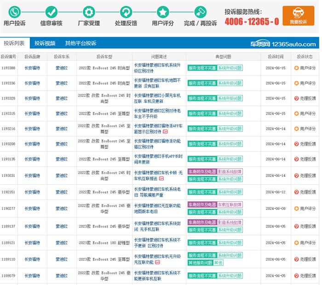Click the 处理反馈 status icon for complaint 1193135
This screenshot has width=322, height=285.
pyautogui.click(x=296, y=159)
